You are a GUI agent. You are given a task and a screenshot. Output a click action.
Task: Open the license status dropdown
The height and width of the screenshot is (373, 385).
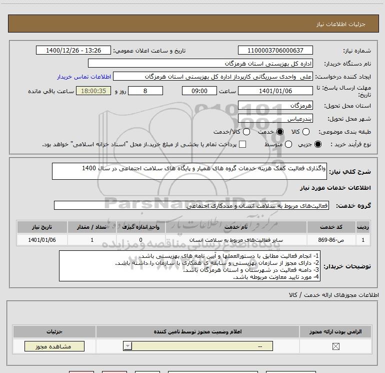pyautogui.click(x=198, y=346)
